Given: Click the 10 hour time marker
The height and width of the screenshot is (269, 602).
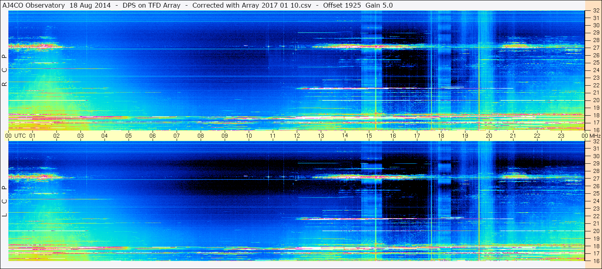Looking at the screenshot, I should click(x=249, y=136).
